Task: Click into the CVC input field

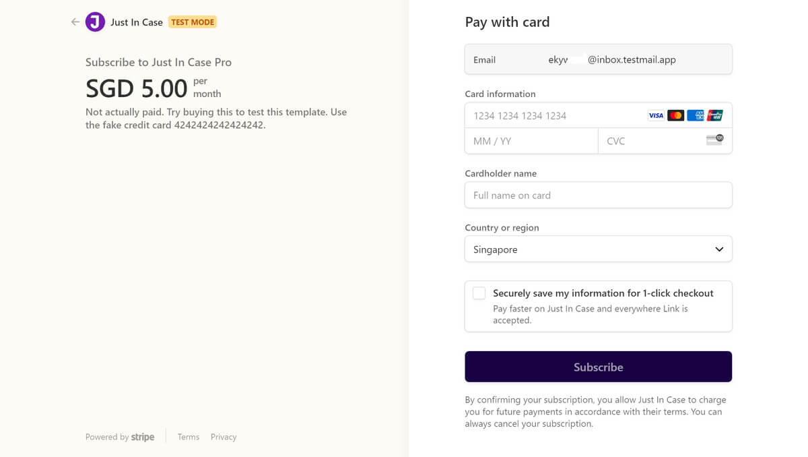Action: tap(650, 141)
